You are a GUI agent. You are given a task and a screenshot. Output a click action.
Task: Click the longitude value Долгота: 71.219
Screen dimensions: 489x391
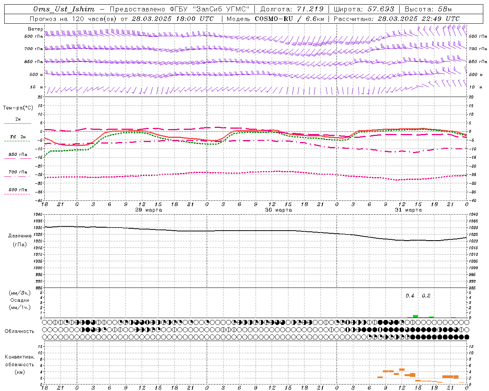[x=292, y=9]
